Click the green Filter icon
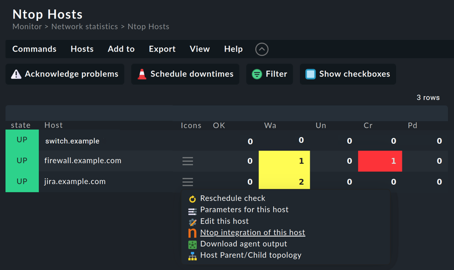The height and width of the screenshot is (270, 454). [x=257, y=74]
